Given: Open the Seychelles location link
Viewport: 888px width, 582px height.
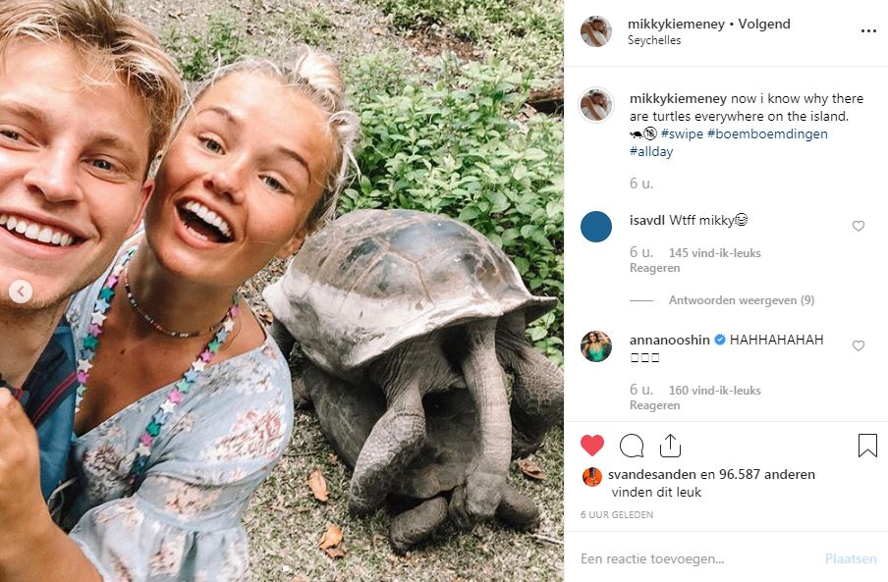Looking at the screenshot, I should (654, 40).
